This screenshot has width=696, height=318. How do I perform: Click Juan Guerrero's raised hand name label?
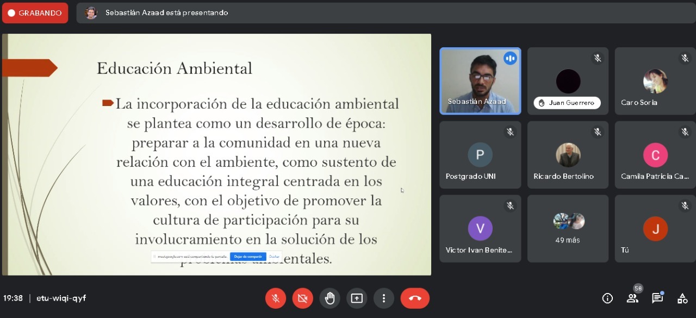tap(567, 103)
